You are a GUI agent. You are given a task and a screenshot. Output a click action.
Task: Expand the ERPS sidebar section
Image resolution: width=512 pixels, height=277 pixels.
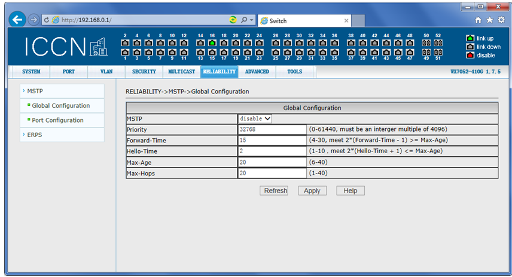(x=35, y=135)
